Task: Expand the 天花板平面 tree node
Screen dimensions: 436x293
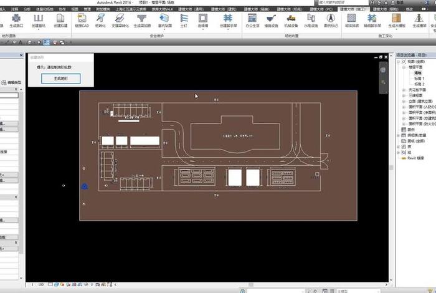Action: (x=404, y=90)
